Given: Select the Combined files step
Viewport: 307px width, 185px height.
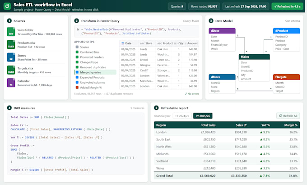Looking at the screenshot, I should [x=95, y=52].
